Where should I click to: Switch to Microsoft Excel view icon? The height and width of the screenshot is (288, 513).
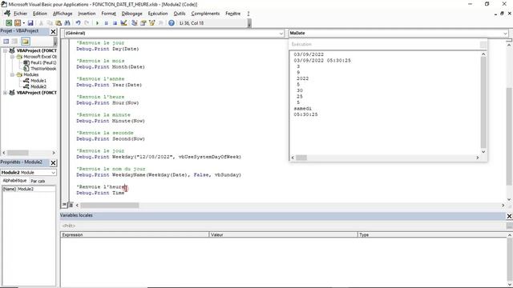point(9,23)
